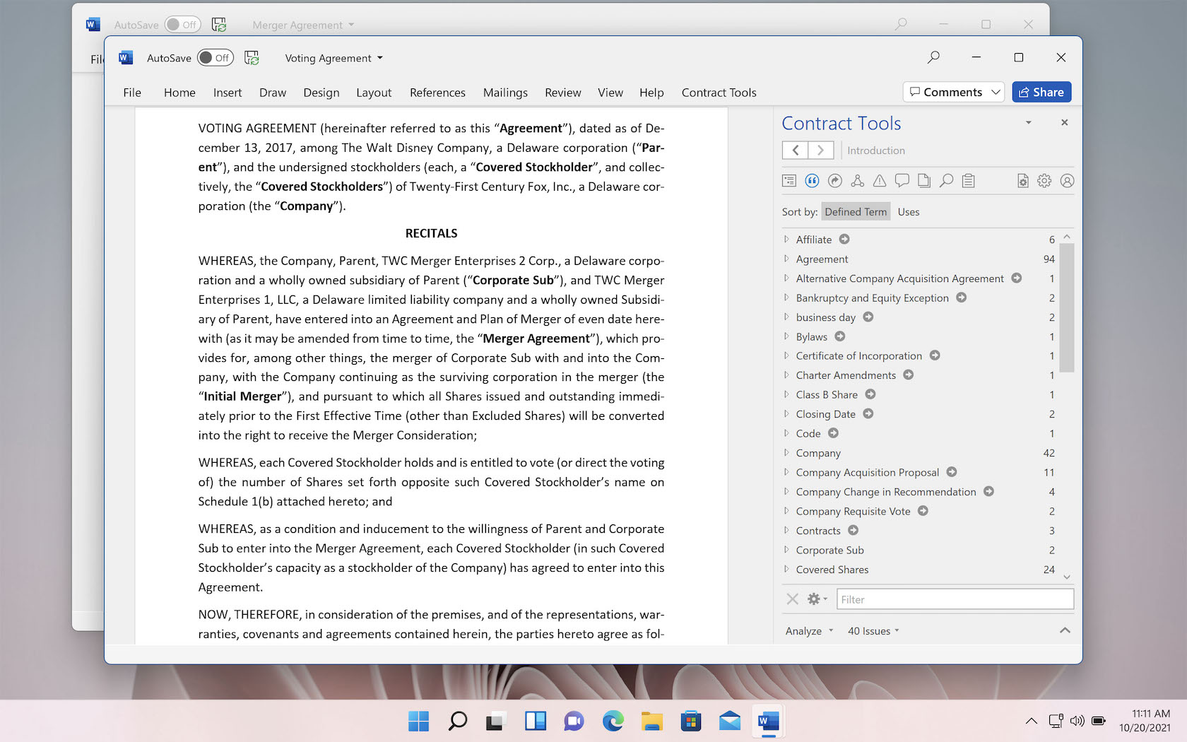This screenshot has height=742, width=1187.
Task: Open the Analyze dropdown
Action: (x=810, y=631)
